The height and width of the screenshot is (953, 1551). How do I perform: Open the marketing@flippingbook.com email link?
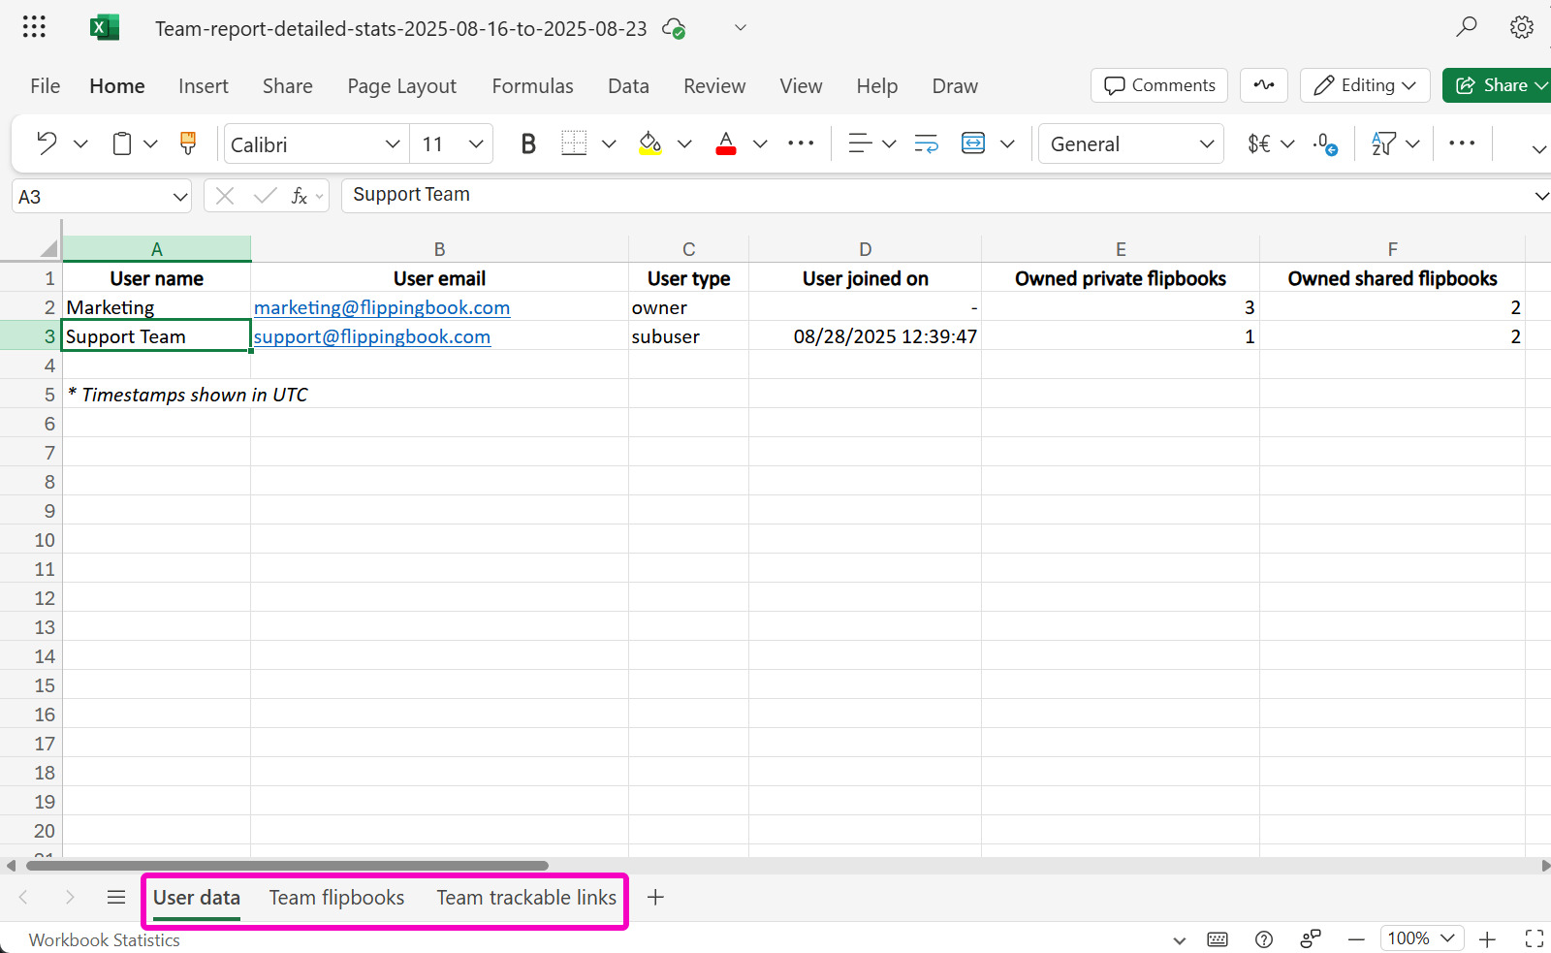coord(381,307)
